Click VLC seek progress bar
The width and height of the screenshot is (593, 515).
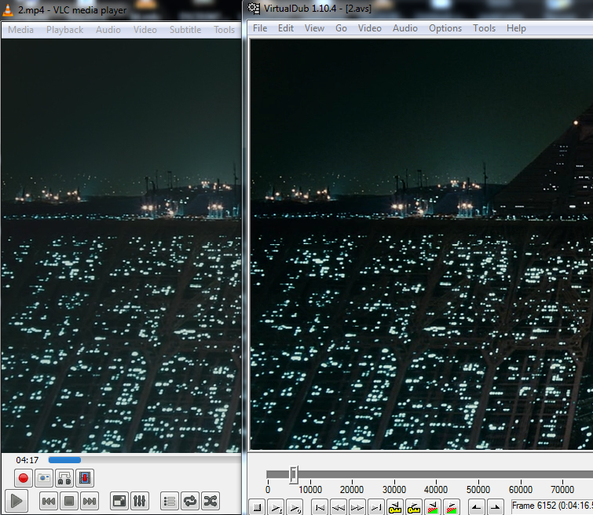tap(145, 460)
